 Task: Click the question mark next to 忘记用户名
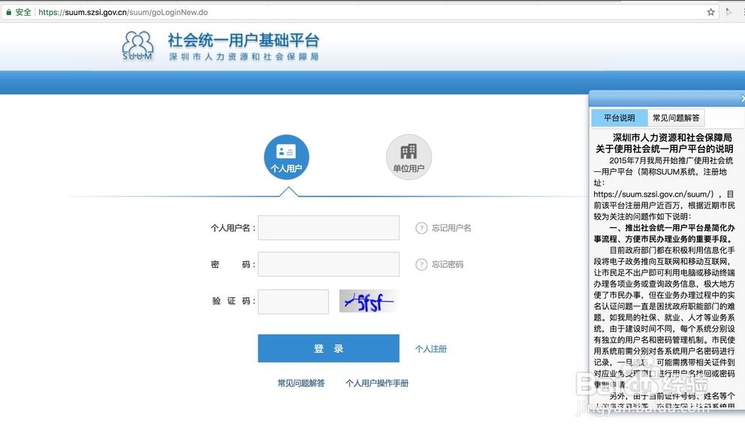coord(421,228)
